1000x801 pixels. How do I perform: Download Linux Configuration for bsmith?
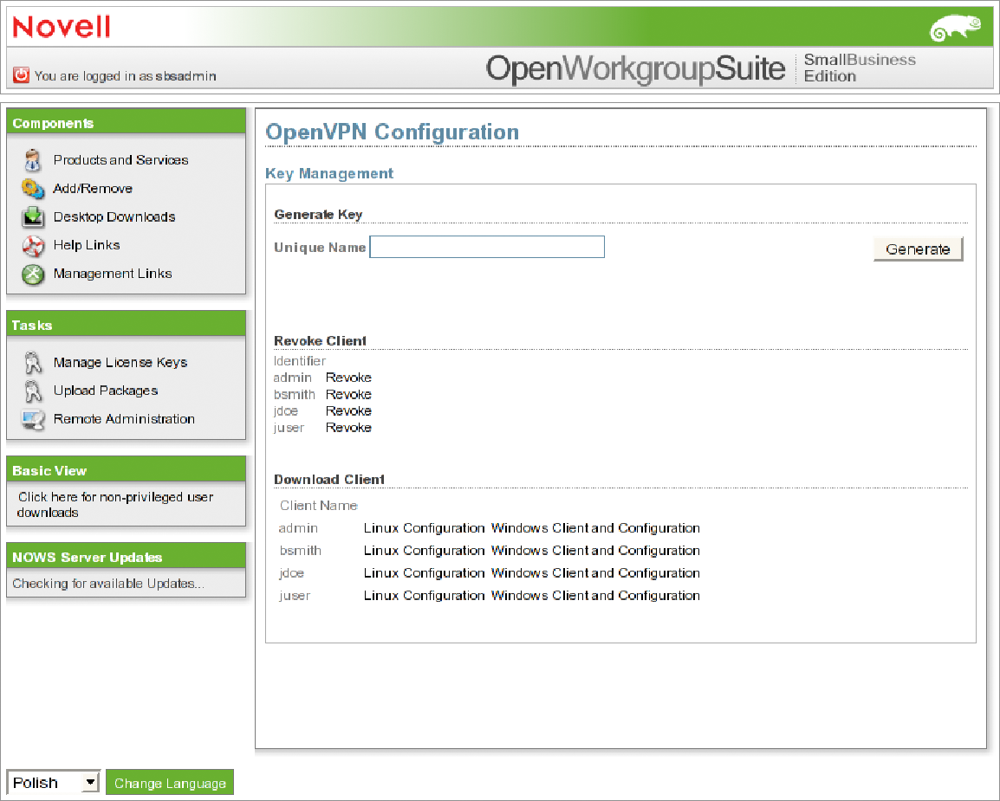(424, 551)
